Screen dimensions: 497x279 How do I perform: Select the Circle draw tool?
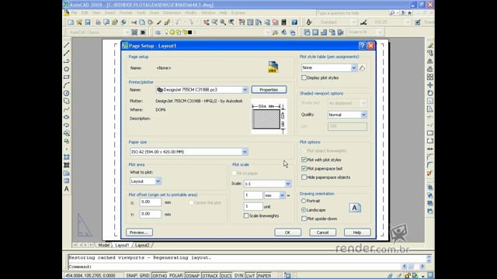67,93
